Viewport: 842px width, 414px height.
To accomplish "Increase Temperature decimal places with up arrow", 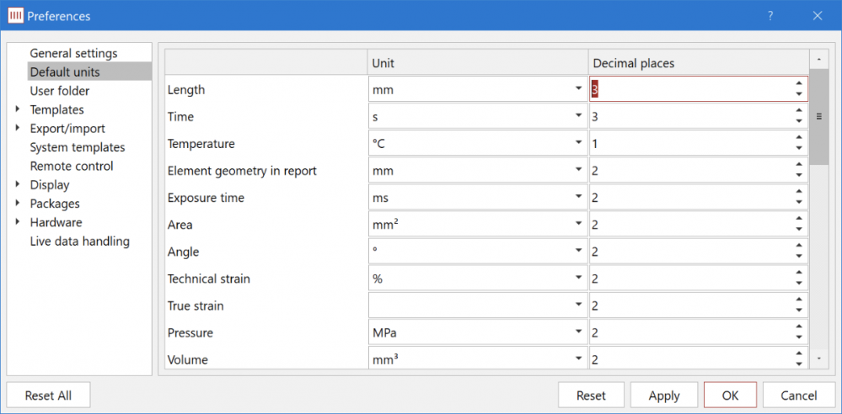I will click(798, 139).
